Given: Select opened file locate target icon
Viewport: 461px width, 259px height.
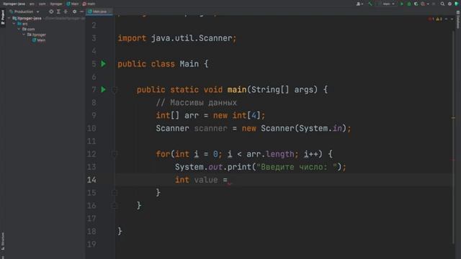Looking at the screenshot, I should 51,12.
